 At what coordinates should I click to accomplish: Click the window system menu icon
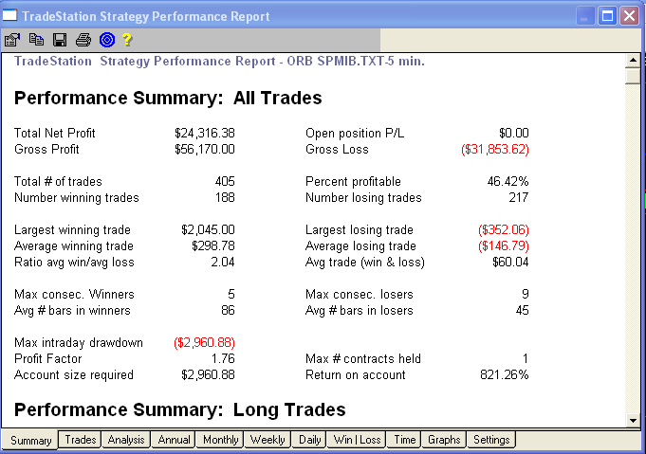(x=9, y=16)
